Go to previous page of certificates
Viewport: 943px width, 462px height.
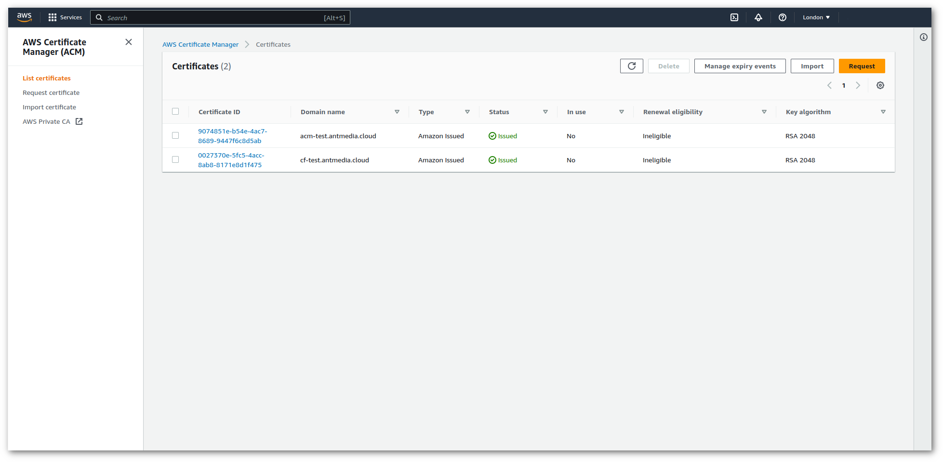coord(830,85)
